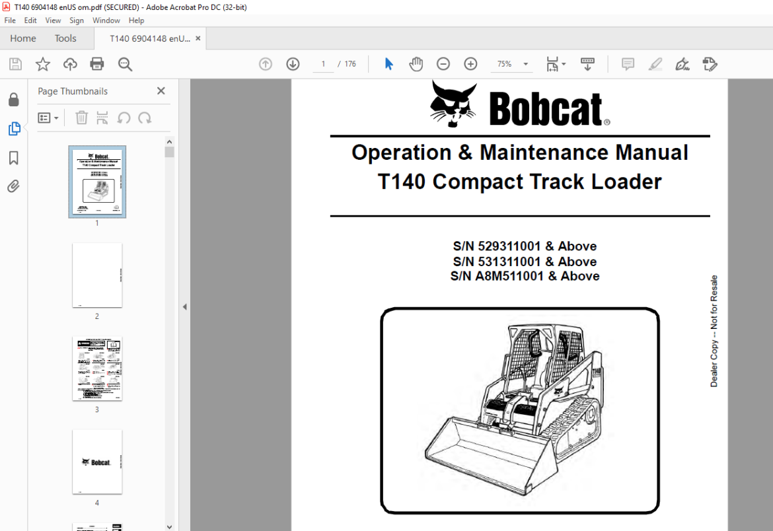This screenshot has height=531, width=773.
Task: Add a comment with the note icon
Action: point(628,64)
